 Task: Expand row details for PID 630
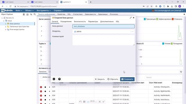(49, 91)
